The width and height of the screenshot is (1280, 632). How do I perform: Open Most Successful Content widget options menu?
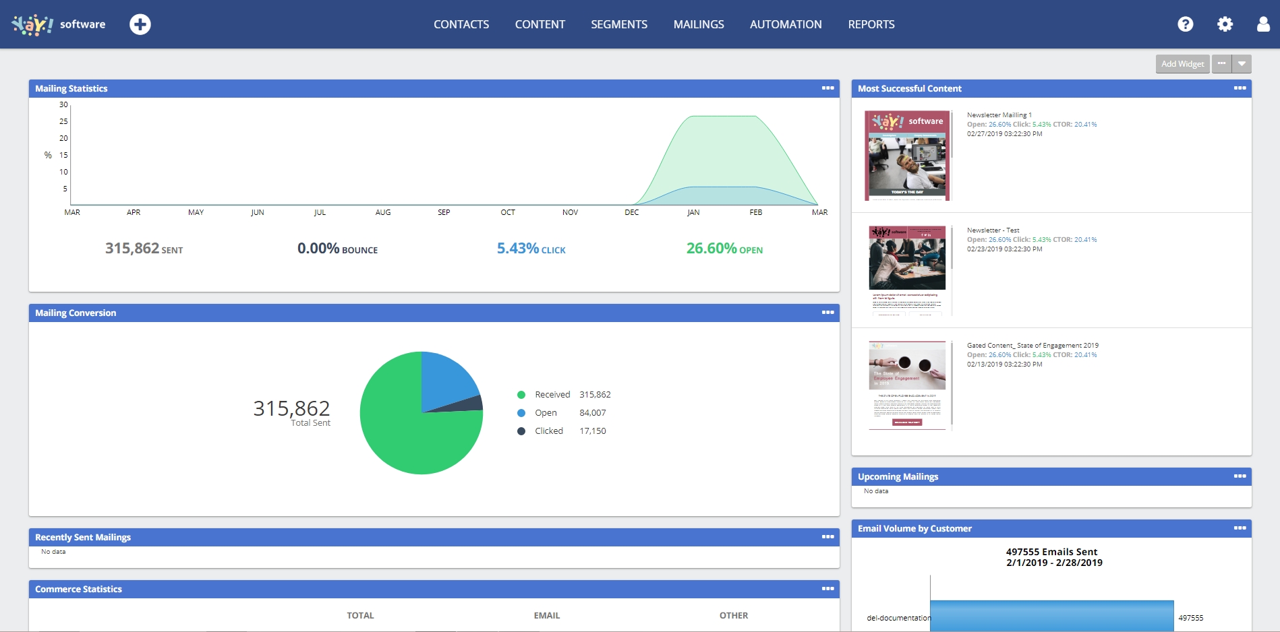click(1240, 88)
